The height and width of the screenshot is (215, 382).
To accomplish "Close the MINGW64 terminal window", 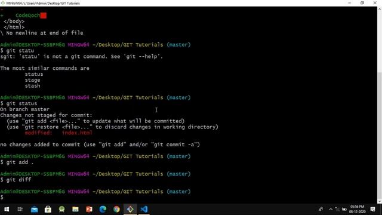I will (375, 3).
